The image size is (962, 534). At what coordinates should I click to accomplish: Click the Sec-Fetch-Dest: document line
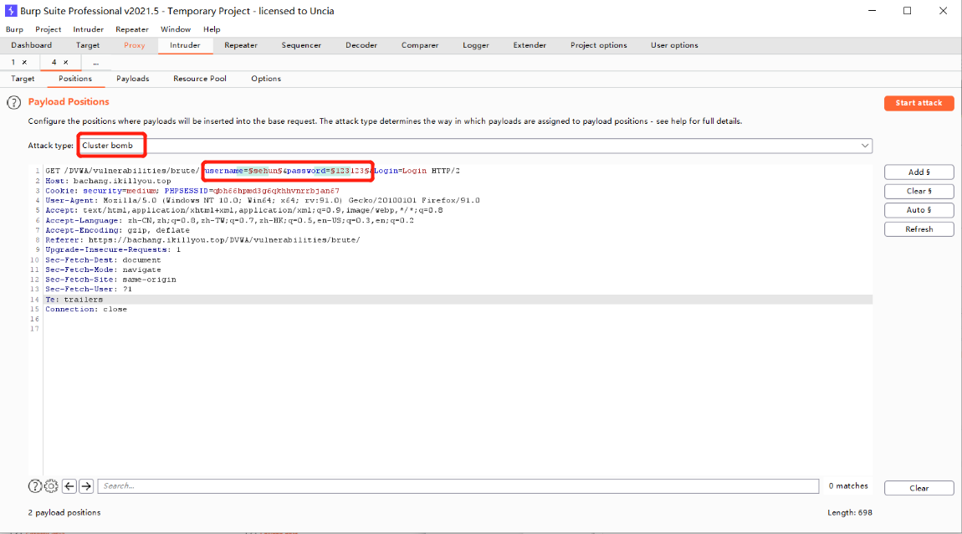coord(103,260)
